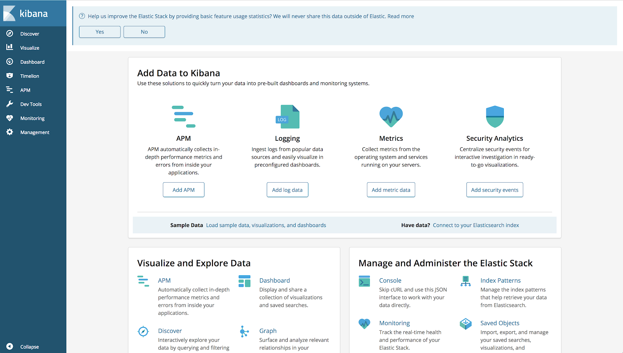The height and width of the screenshot is (353, 623).
Task: Click Yes to share usage statistics
Action: [100, 32]
